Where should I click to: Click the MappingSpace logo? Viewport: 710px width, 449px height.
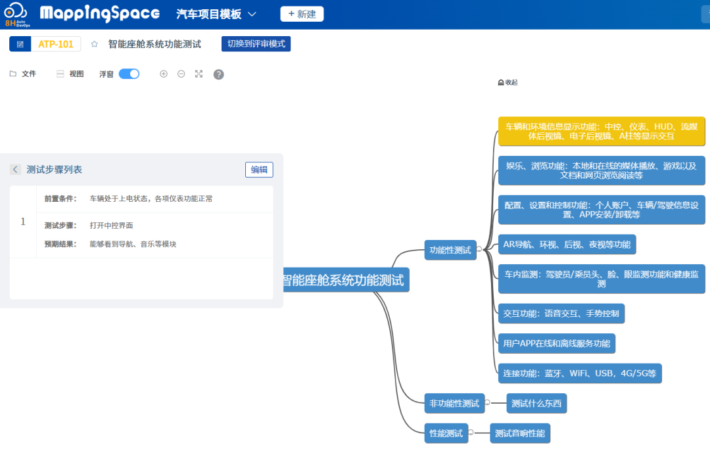(99, 14)
